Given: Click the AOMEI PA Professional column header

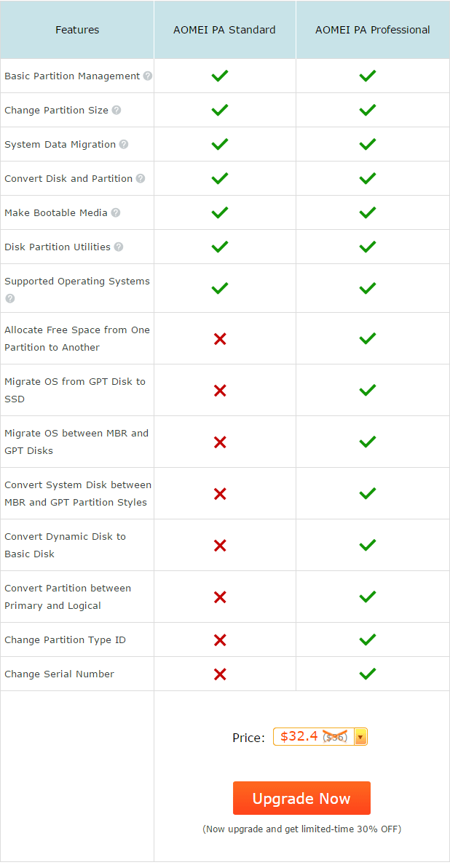Looking at the screenshot, I should point(373,30).
